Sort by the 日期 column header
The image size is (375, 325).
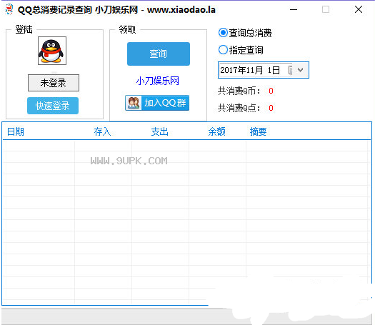[x=16, y=131]
